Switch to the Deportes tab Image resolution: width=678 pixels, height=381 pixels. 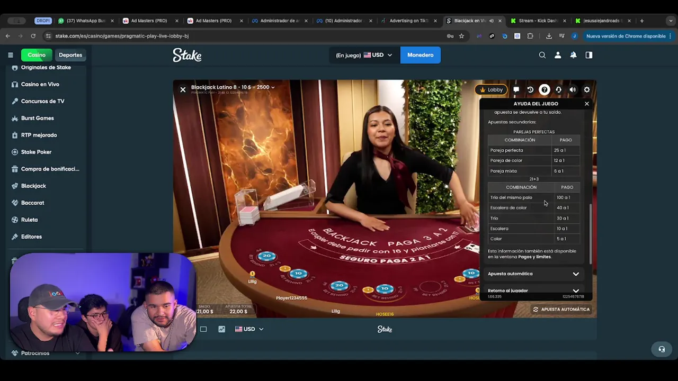pyautogui.click(x=70, y=55)
